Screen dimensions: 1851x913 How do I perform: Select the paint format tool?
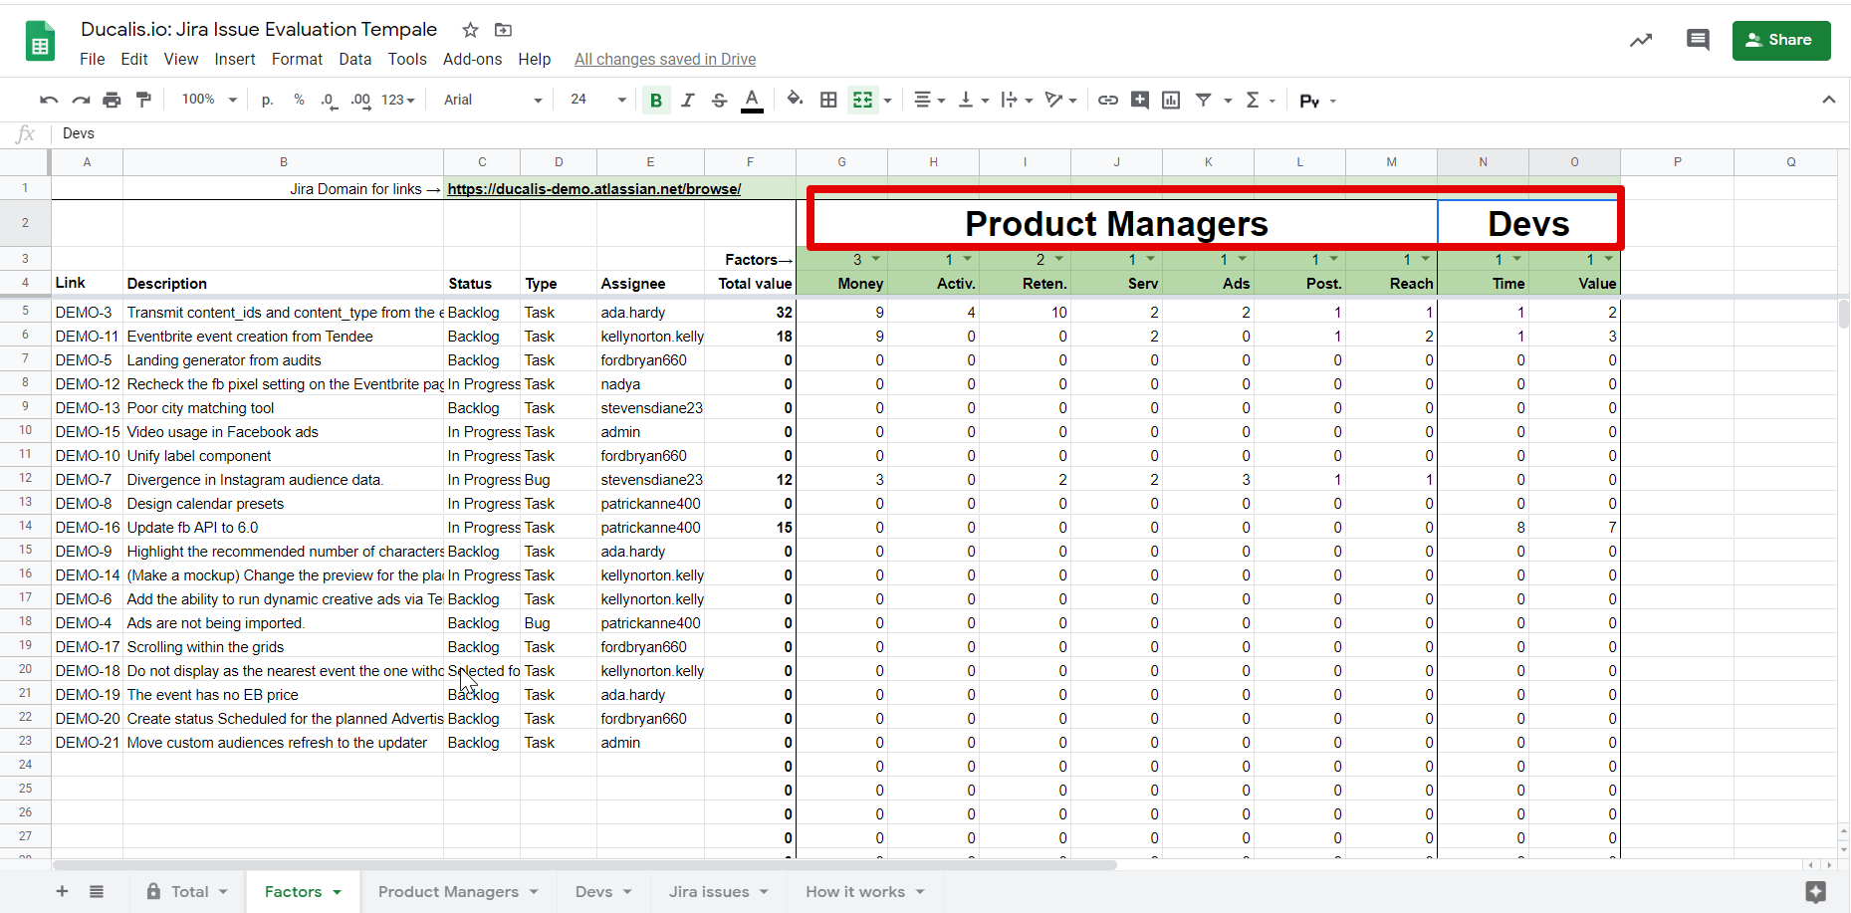point(143,100)
